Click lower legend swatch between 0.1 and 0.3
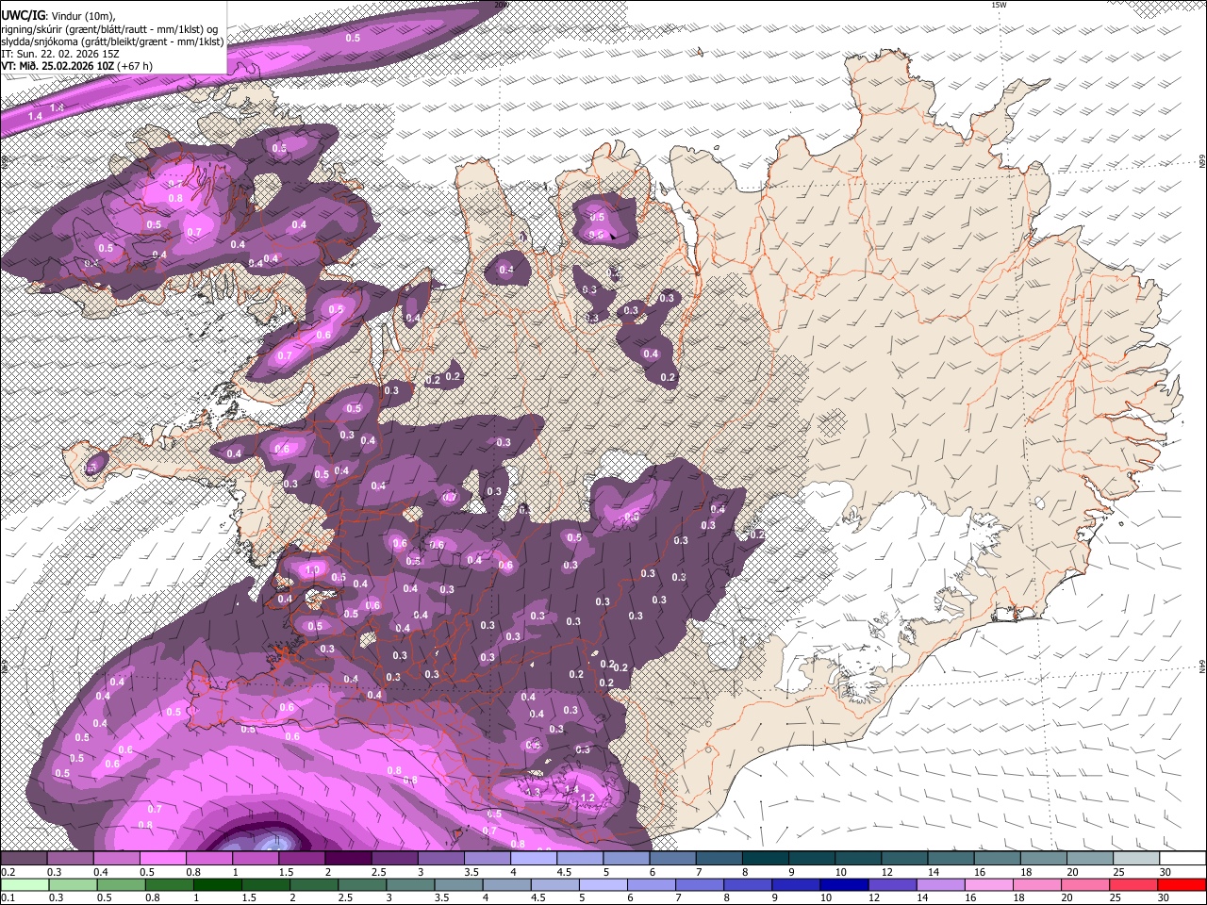This screenshot has width=1207, height=905. tap(25, 885)
